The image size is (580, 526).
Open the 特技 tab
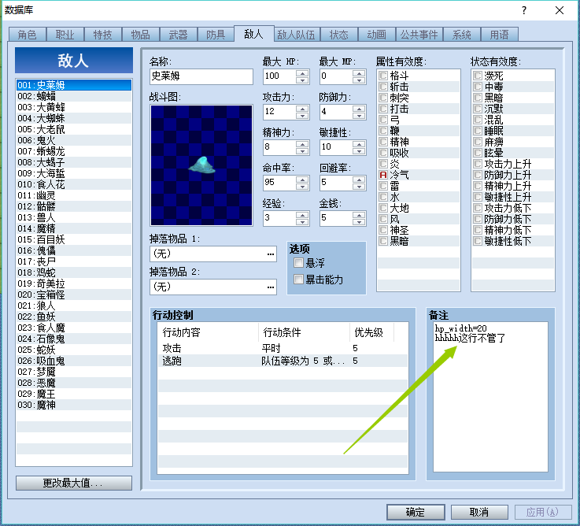click(x=103, y=35)
